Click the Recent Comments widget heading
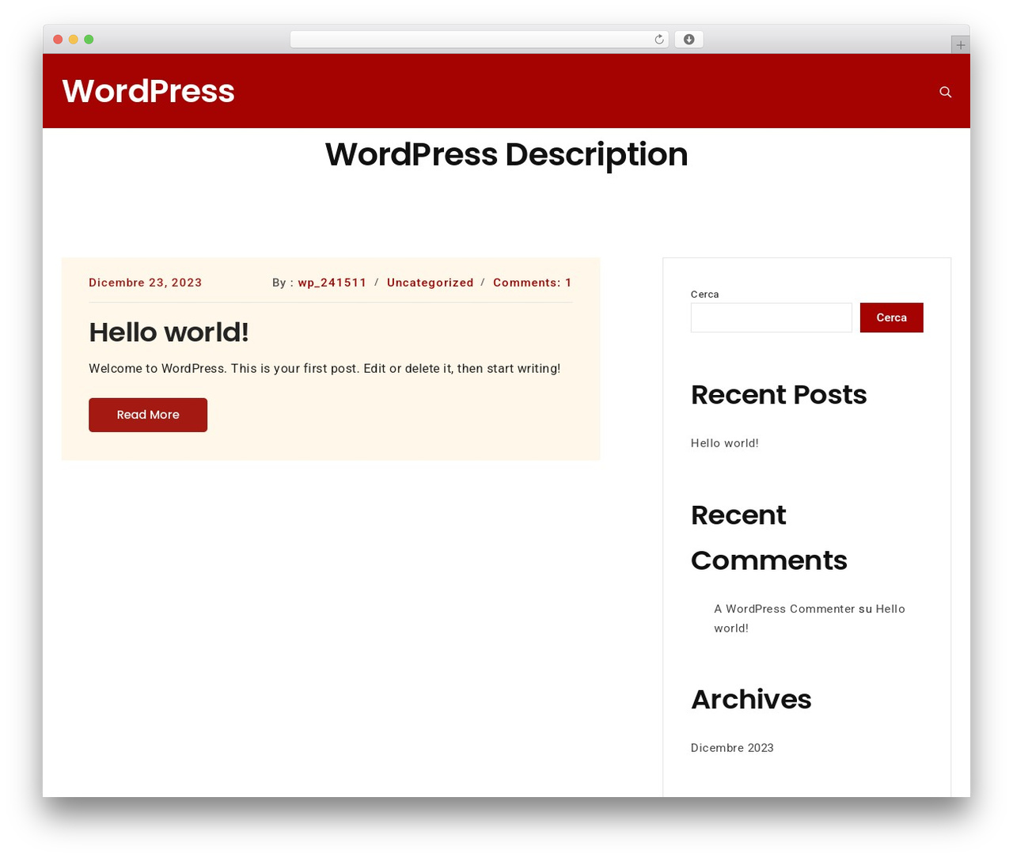Screen dimensions: 1013x858 click(769, 537)
